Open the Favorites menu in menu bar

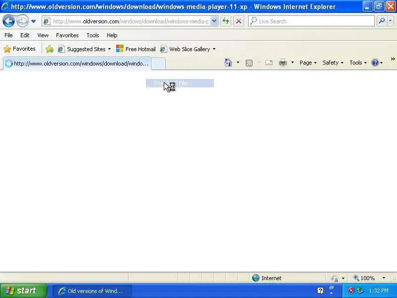tap(67, 35)
